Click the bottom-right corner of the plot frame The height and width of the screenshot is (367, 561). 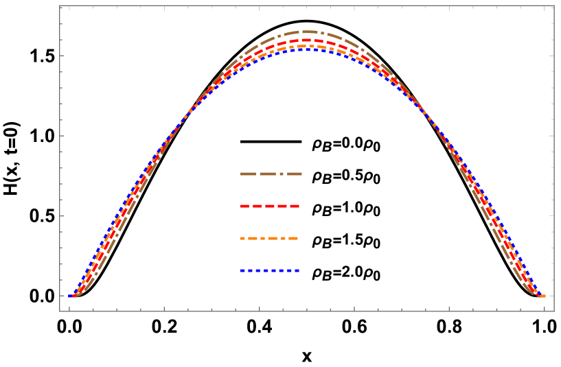554,311
